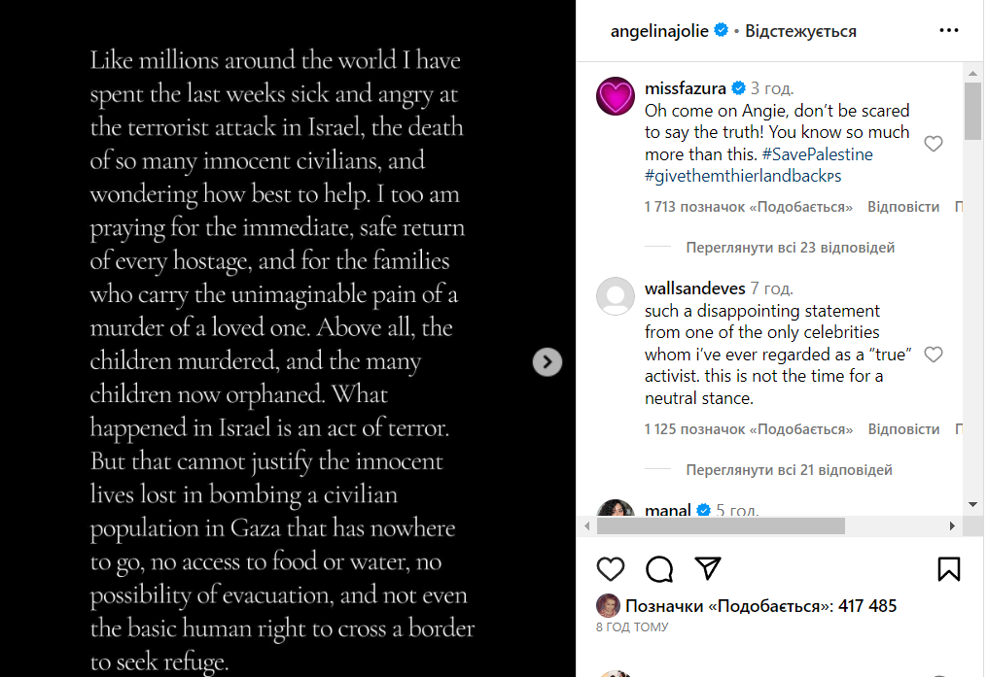Open the three-dots more options menu
Screen dimensions: 988x677
948,31
